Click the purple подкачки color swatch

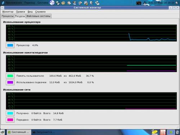click(10, 82)
